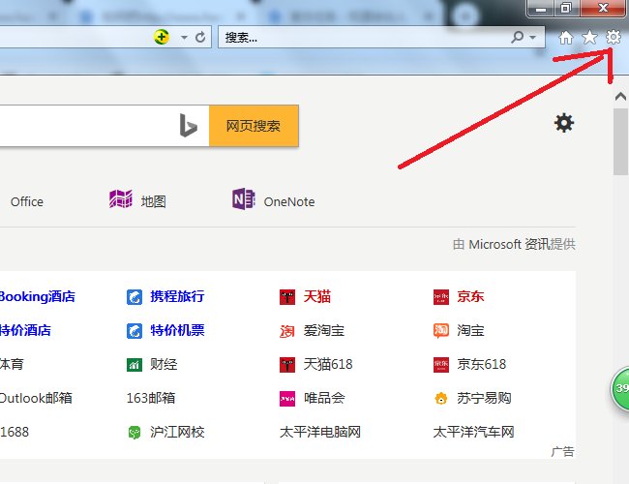Open the 天猫 link
The height and width of the screenshot is (484, 629).
[x=317, y=296]
